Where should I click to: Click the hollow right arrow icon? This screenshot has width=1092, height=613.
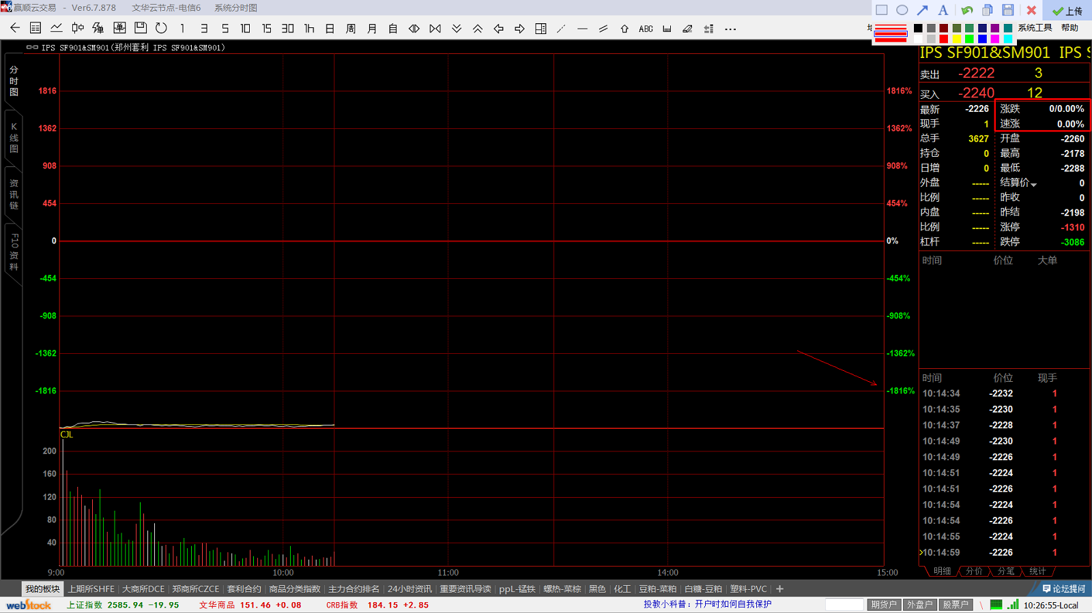pos(519,29)
